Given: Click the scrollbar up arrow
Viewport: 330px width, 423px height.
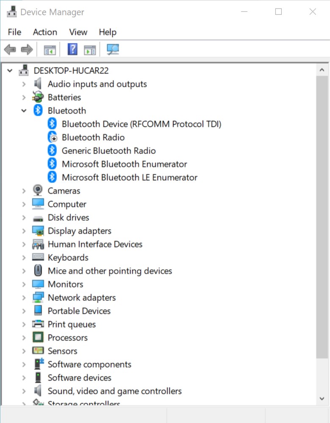Looking at the screenshot, I should [322, 70].
